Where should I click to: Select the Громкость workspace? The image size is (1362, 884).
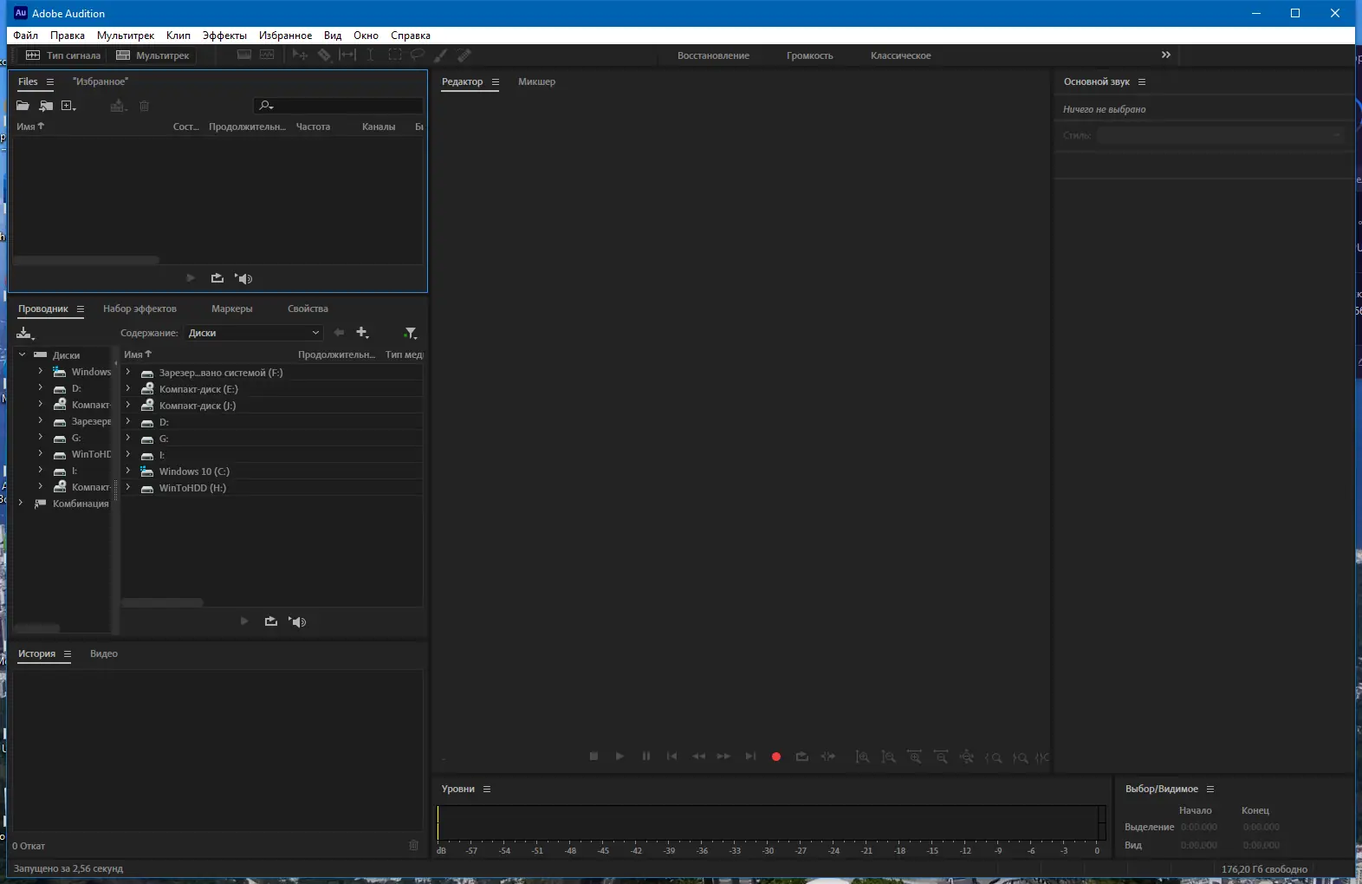pos(809,55)
